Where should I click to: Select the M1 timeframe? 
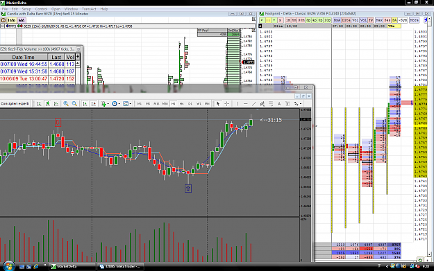coord(139,103)
